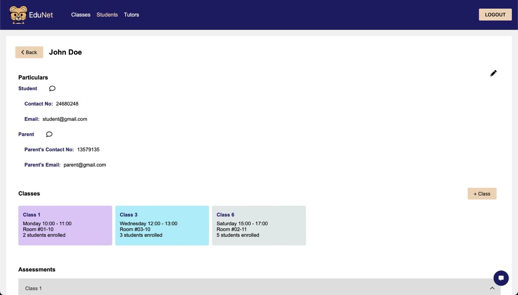The width and height of the screenshot is (518, 295).
Task: Click the EduNet brand name text
Action: [41, 15]
